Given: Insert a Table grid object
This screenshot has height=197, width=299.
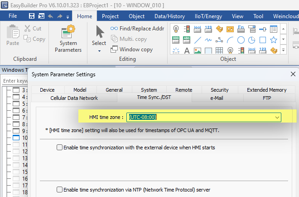Looking at the screenshot, I should (x=219, y=51).
